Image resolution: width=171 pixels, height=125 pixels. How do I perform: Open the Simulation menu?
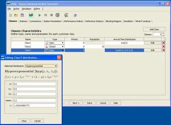pyautogui.click(x=26, y=9)
